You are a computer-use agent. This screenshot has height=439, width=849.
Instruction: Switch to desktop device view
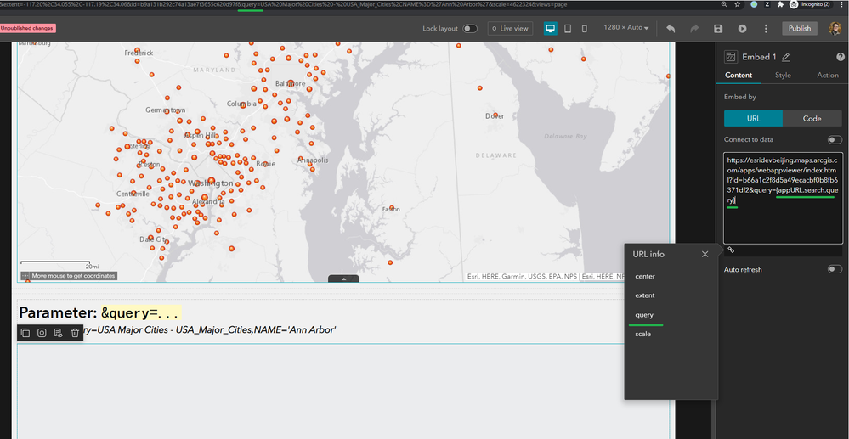click(551, 28)
